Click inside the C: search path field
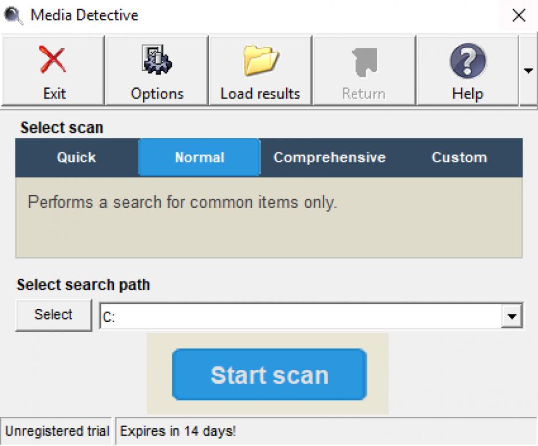Image resolution: width=538 pixels, height=446 pixels. pos(300,316)
